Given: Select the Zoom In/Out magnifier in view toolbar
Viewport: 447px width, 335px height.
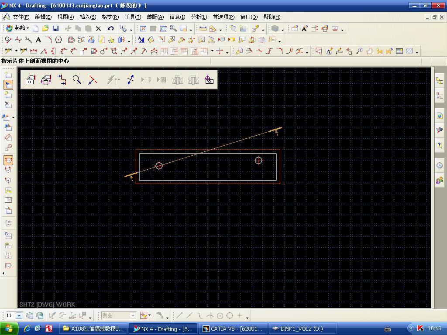Looking at the screenshot, I should click(173, 28).
